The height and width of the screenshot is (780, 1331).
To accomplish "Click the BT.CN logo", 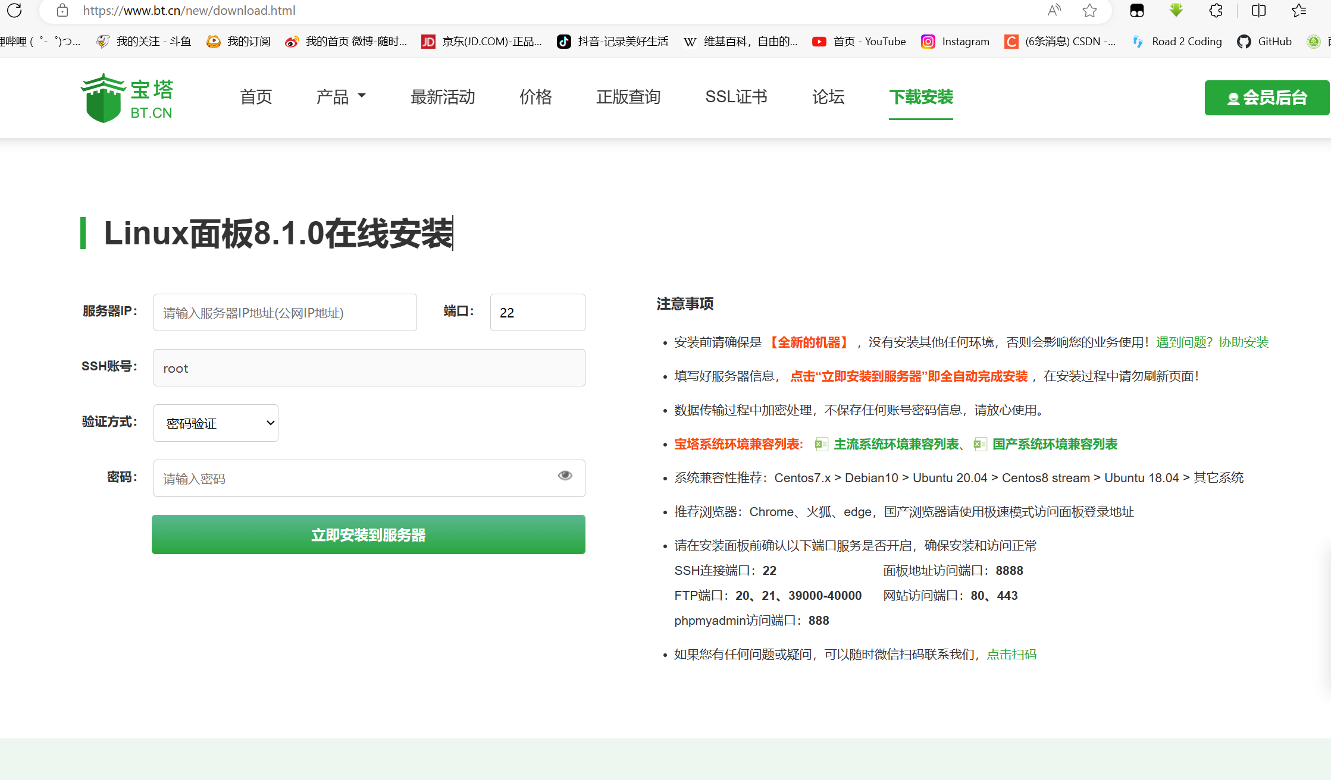I will point(127,98).
